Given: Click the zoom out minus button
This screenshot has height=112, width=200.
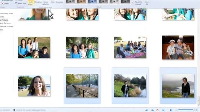Looking at the screenshot, I should click(x=176, y=110).
